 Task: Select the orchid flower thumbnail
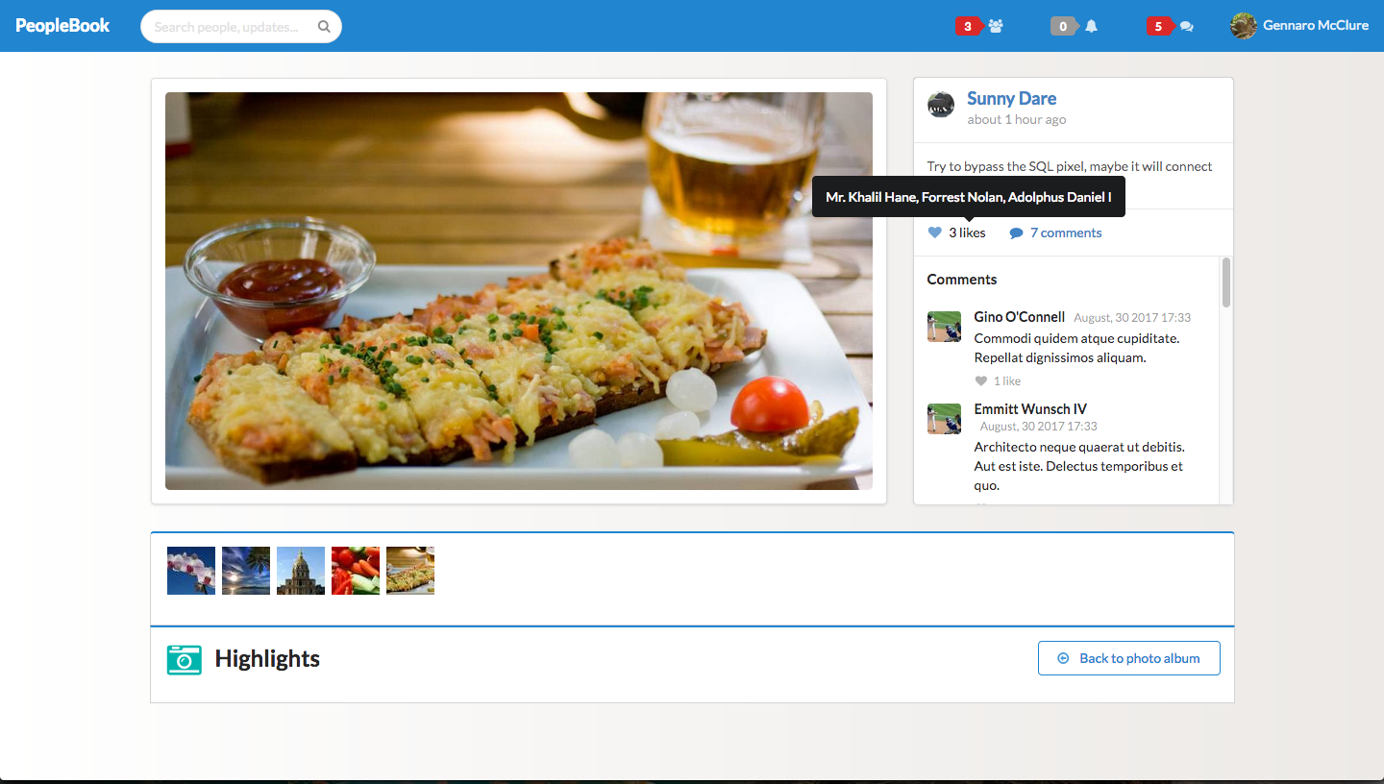191,571
